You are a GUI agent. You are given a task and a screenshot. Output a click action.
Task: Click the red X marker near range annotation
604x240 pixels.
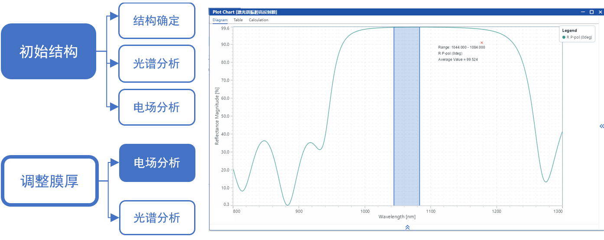482,42
